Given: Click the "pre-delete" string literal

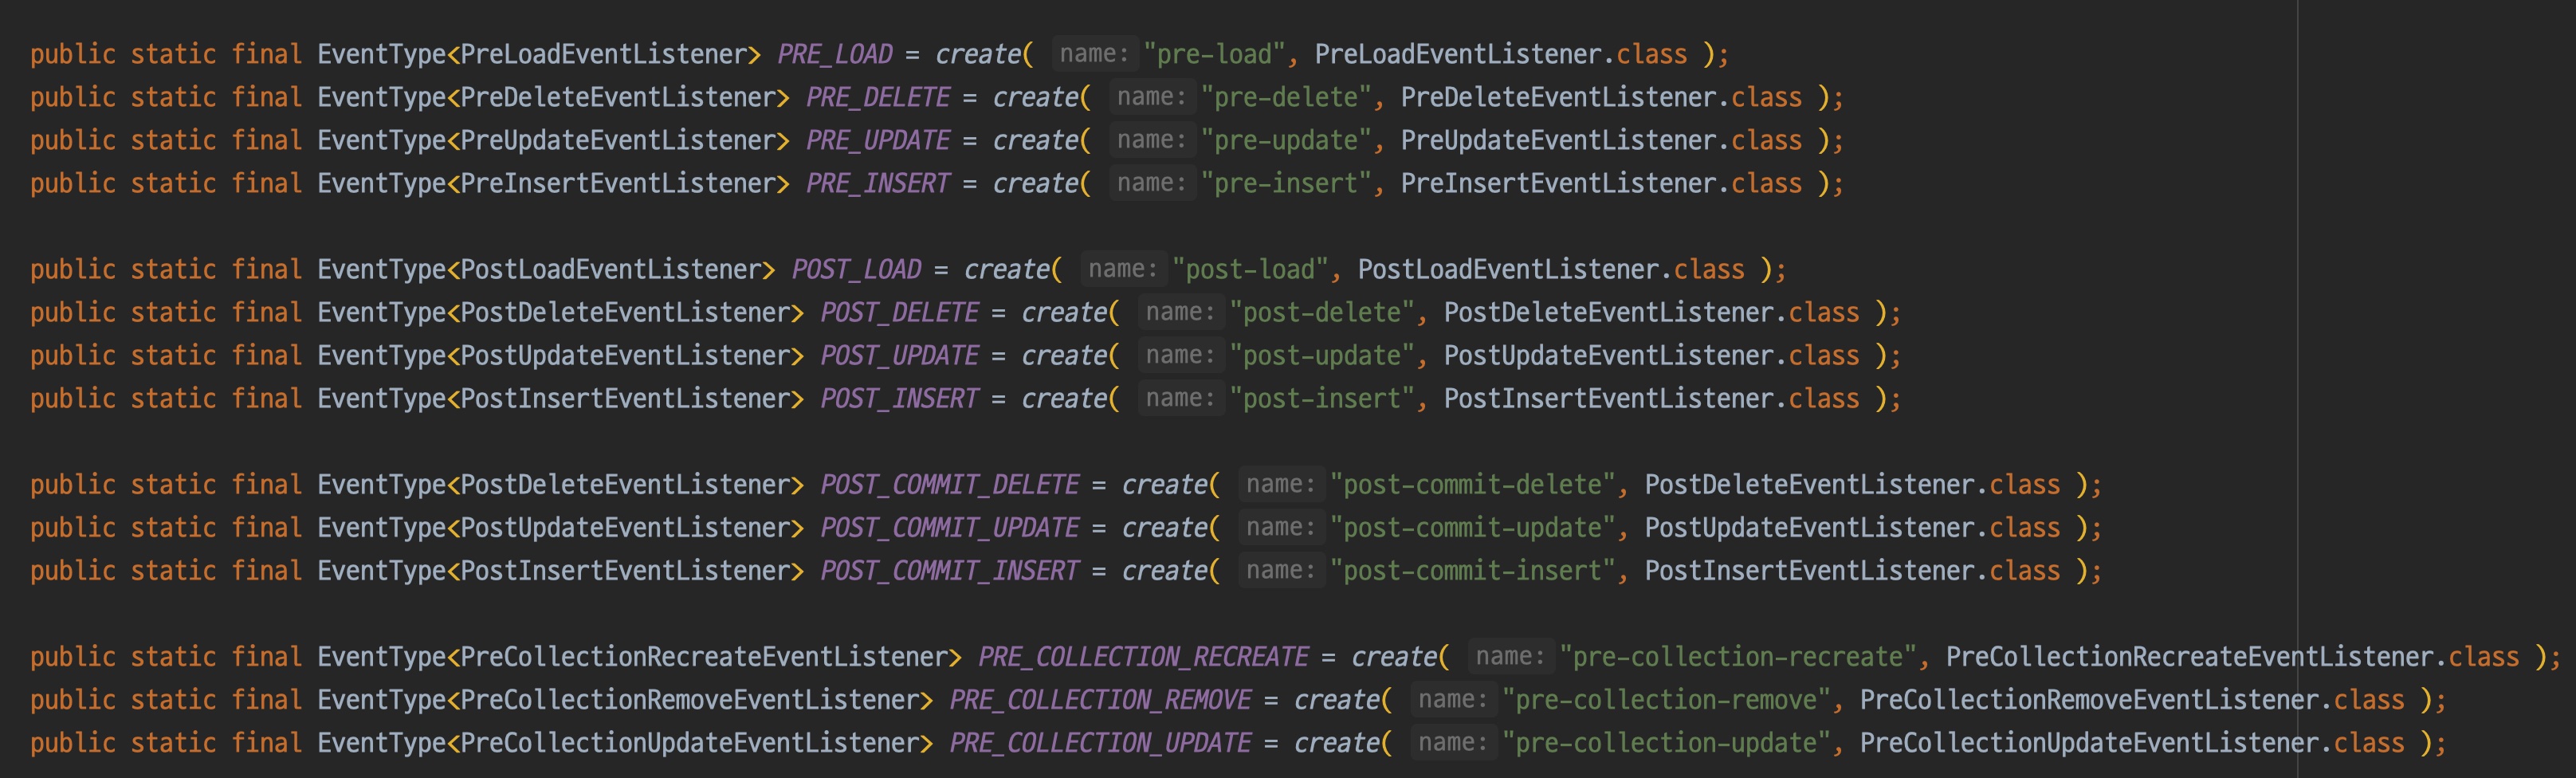Looking at the screenshot, I should 1286,97.
